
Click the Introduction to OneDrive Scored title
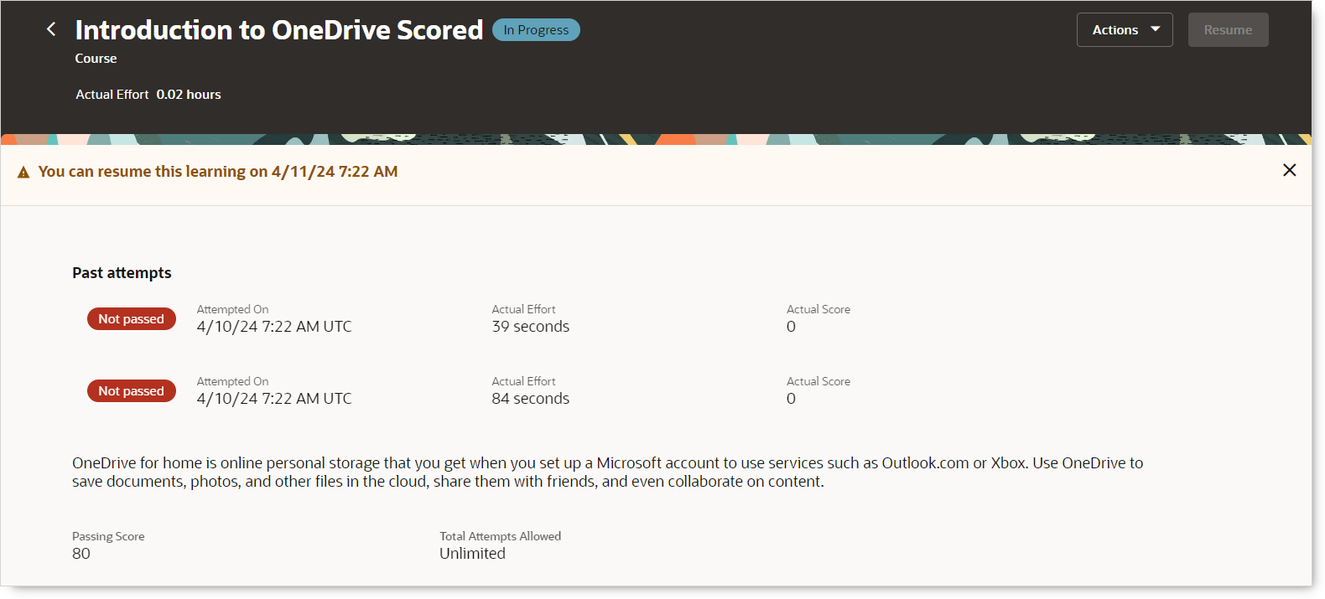279,29
